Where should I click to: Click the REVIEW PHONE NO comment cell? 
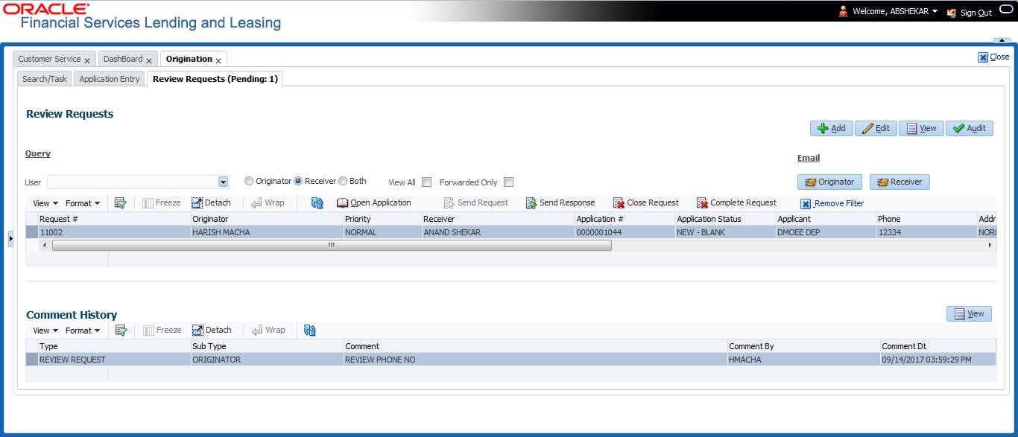click(x=534, y=360)
